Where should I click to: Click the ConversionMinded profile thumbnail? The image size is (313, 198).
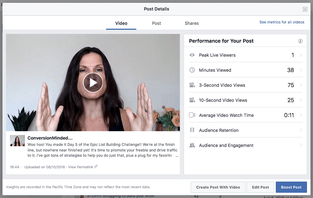pos(17,141)
